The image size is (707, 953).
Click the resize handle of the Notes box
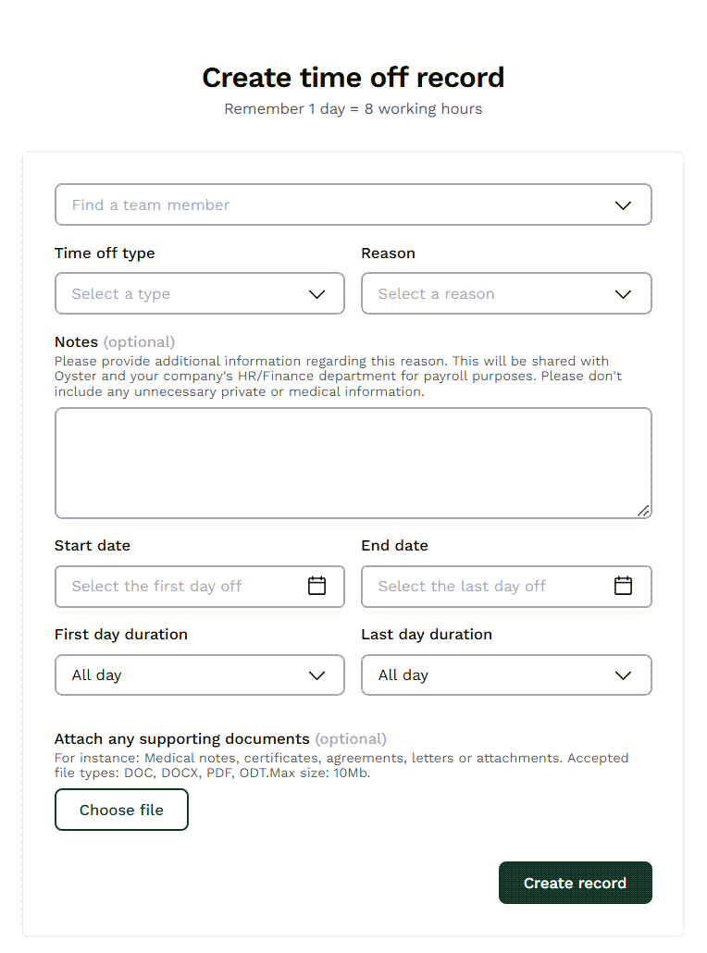(x=644, y=510)
